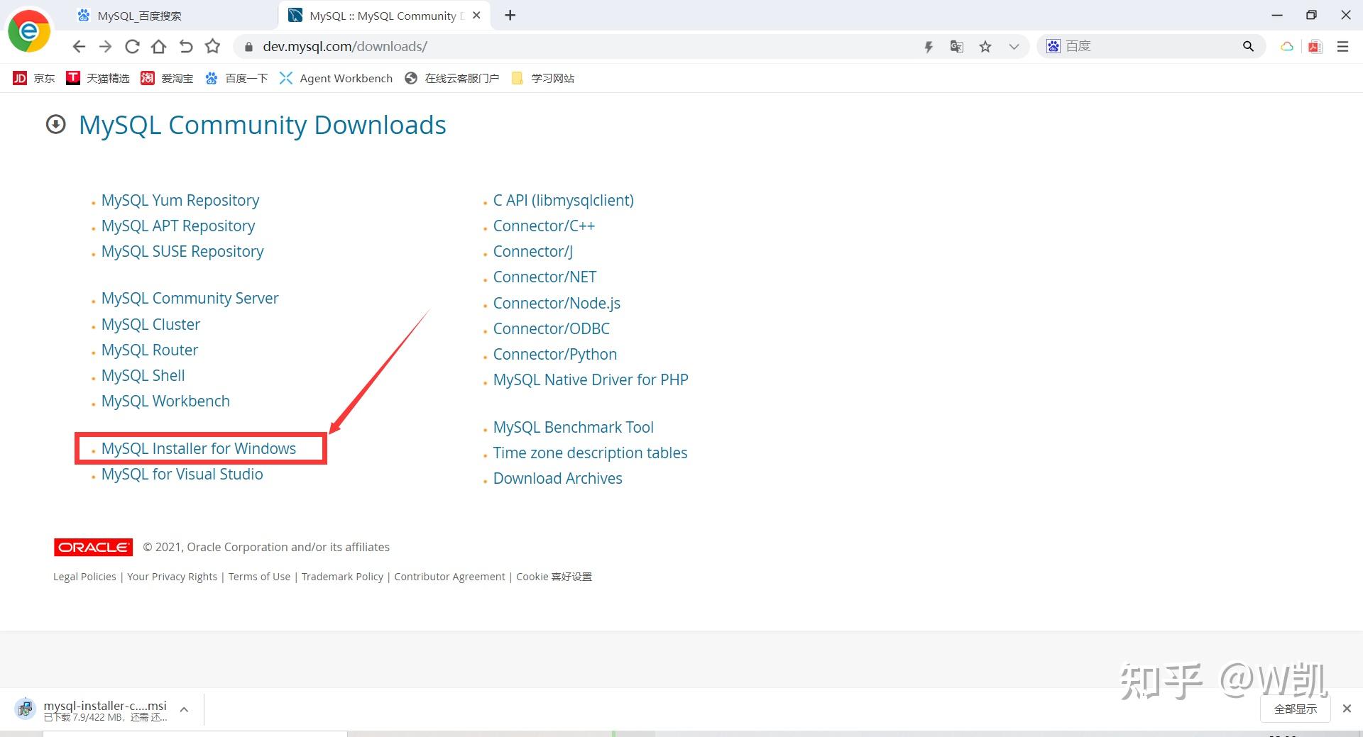Image resolution: width=1363 pixels, height=737 pixels.
Task: Open MySQL Cluster link
Action: point(150,324)
